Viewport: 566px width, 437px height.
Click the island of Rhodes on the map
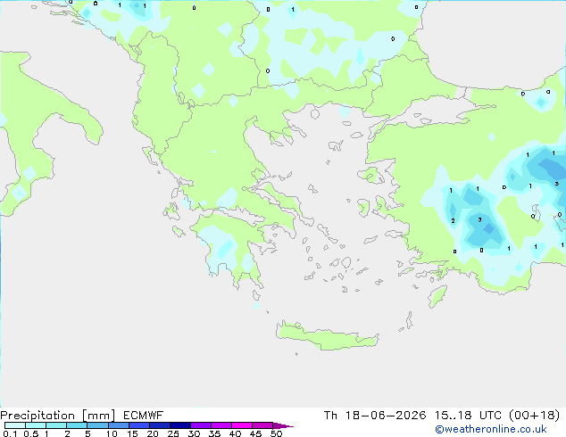pyautogui.click(x=437, y=296)
